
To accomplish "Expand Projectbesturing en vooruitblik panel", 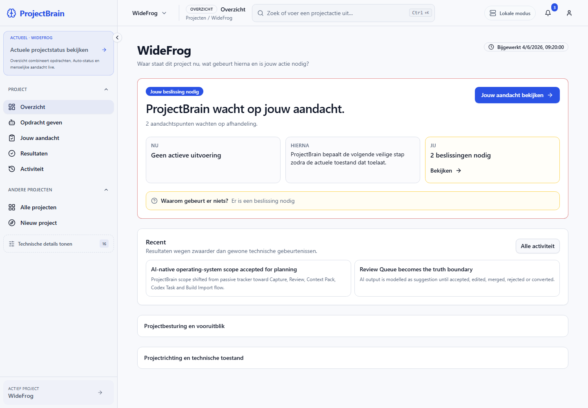I will click(353, 326).
